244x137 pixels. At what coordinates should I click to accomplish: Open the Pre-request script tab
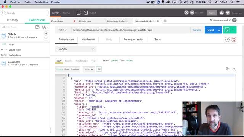[x=133, y=40]
